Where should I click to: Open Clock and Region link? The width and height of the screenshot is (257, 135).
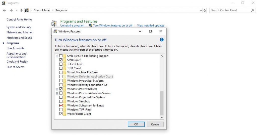point(17,62)
